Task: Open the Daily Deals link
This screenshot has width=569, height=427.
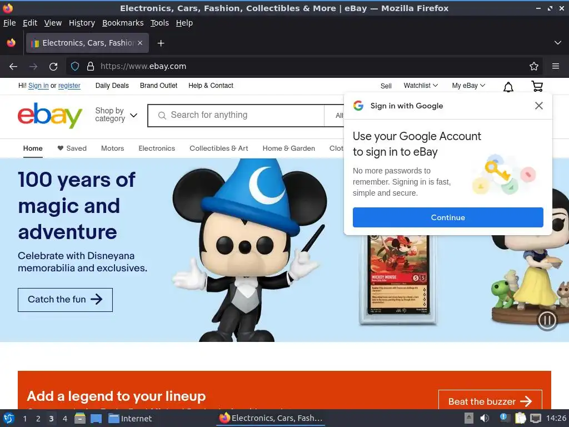Action: 112,86
